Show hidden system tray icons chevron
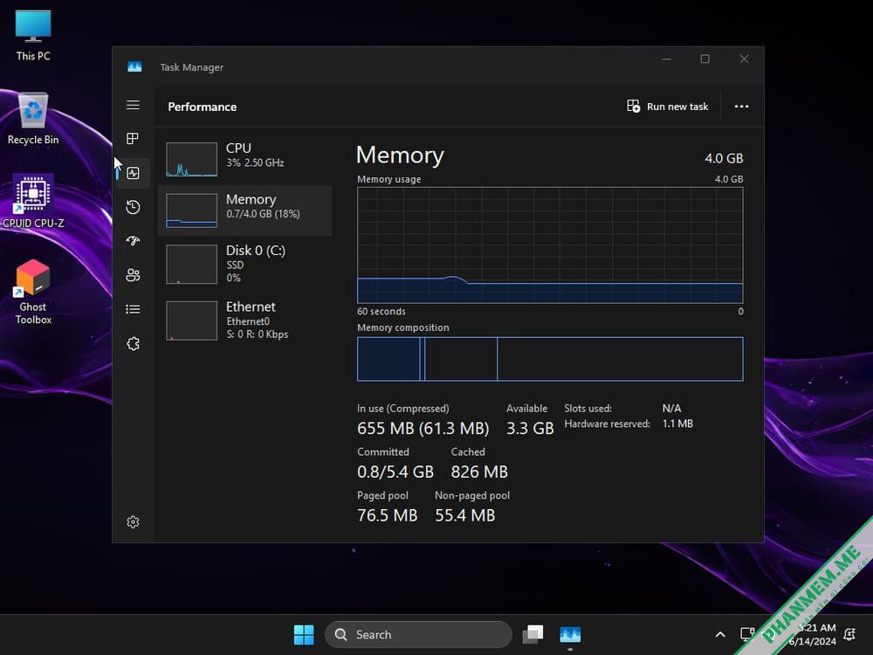Viewport: 873px width, 655px height. [720, 634]
